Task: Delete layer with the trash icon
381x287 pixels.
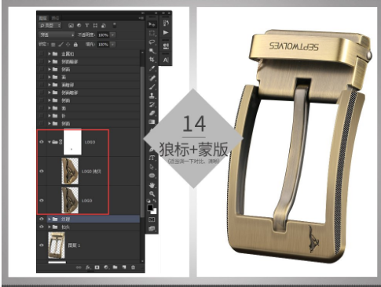Action: point(133,267)
